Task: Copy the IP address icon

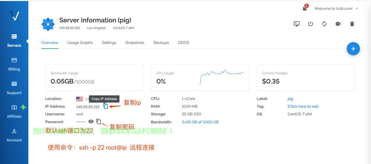Action: pyautogui.click(x=106, y=106)
